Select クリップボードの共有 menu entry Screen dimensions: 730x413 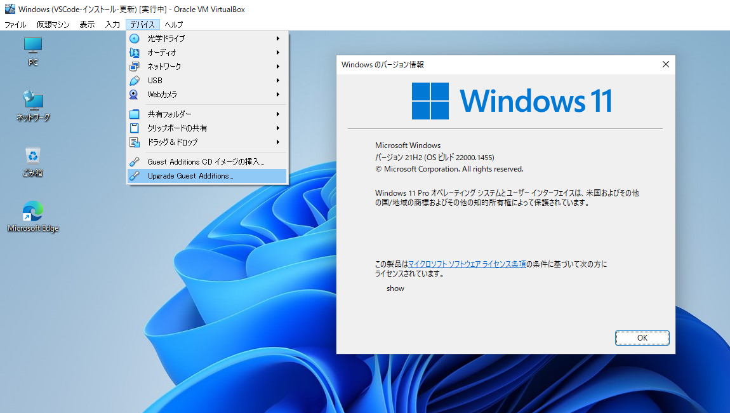pyautogui.click(x=207, y=128)
